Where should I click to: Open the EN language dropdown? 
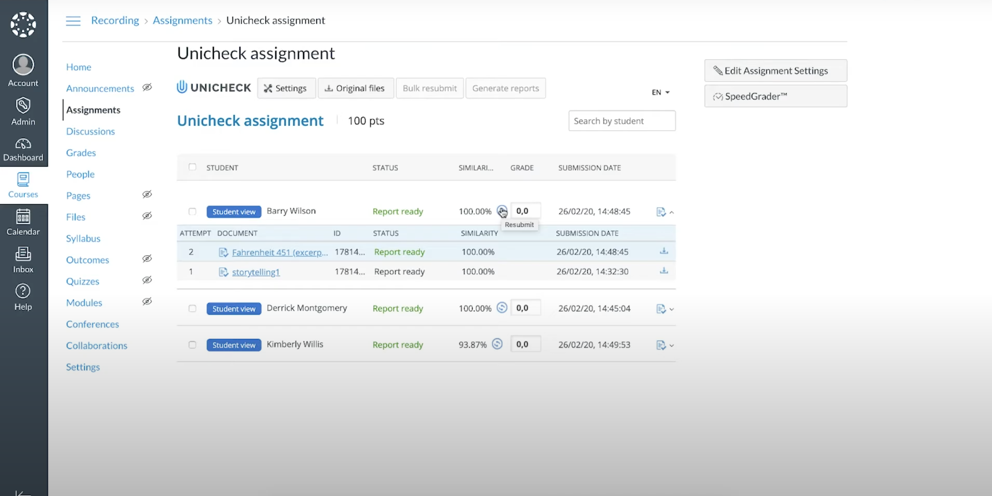[660, 92]
